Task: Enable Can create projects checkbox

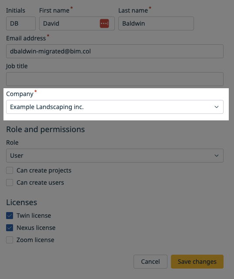Action: 10,170
